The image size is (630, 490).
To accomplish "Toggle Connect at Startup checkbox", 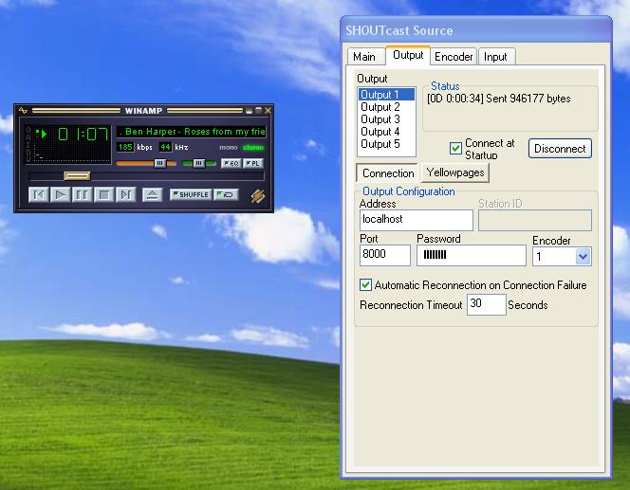I will (455, 148).
